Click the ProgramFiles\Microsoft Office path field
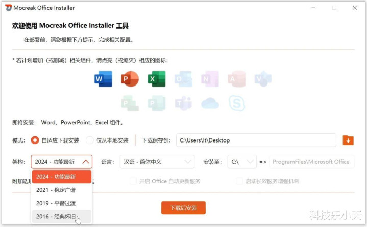Viewport: 367px width, 227px height. point(312,162)
